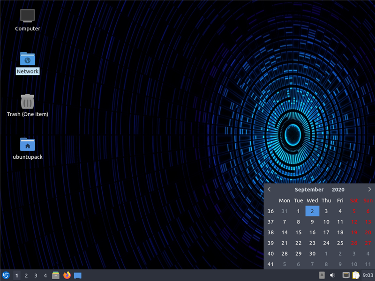Select September 7 in the calendar
375x281 pixels.
(x=285, y=222)
